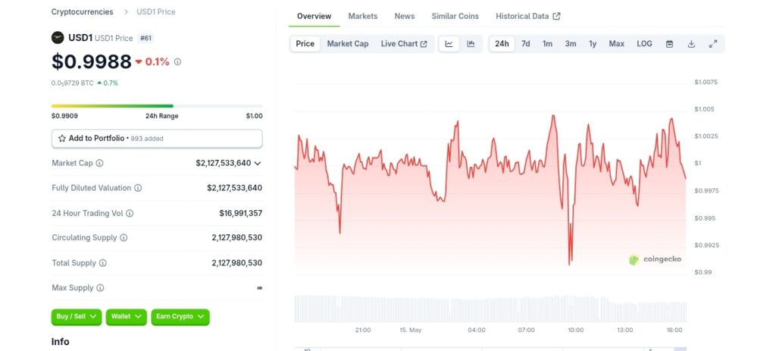776x351 pixels.
Task: Open the Historical Data tab
Action: click(528, 16)
